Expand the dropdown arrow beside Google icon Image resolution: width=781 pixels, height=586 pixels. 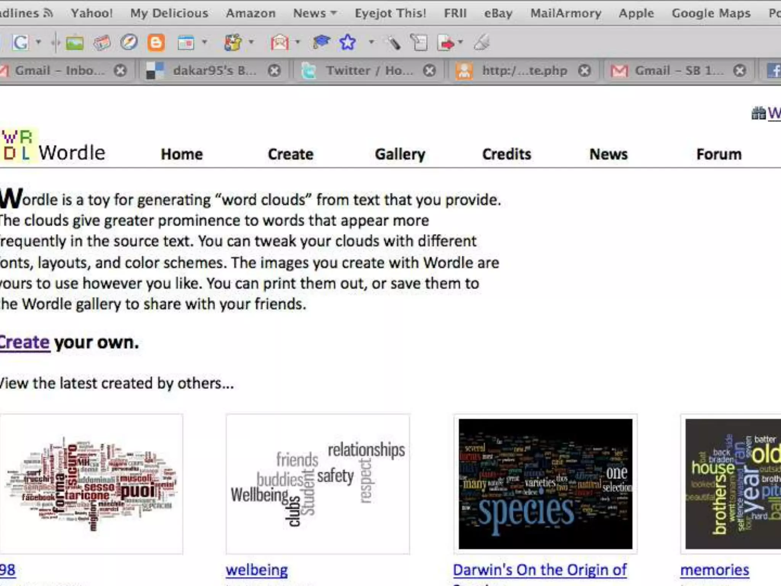(39, 42)
